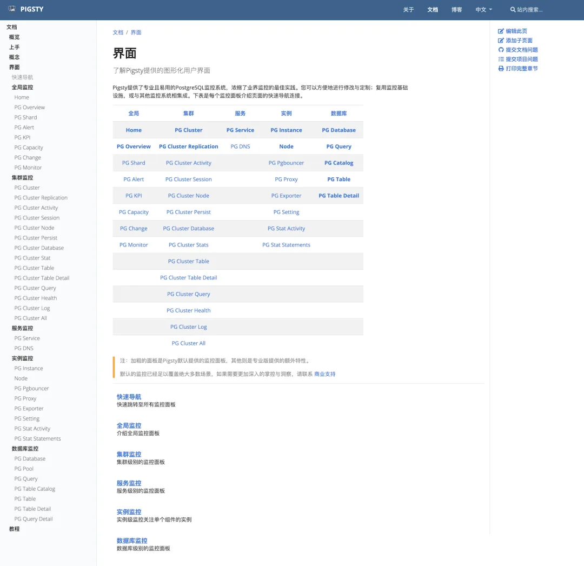Open the 文档 nav item in the header
Screen dimensions: 584x566
click(433, 10)
